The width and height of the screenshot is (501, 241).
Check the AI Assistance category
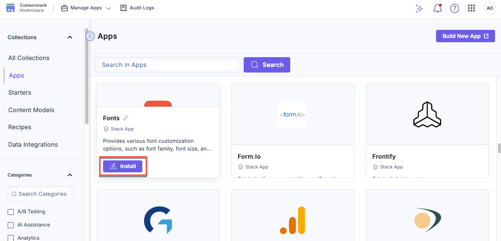(x=11, y=225)
